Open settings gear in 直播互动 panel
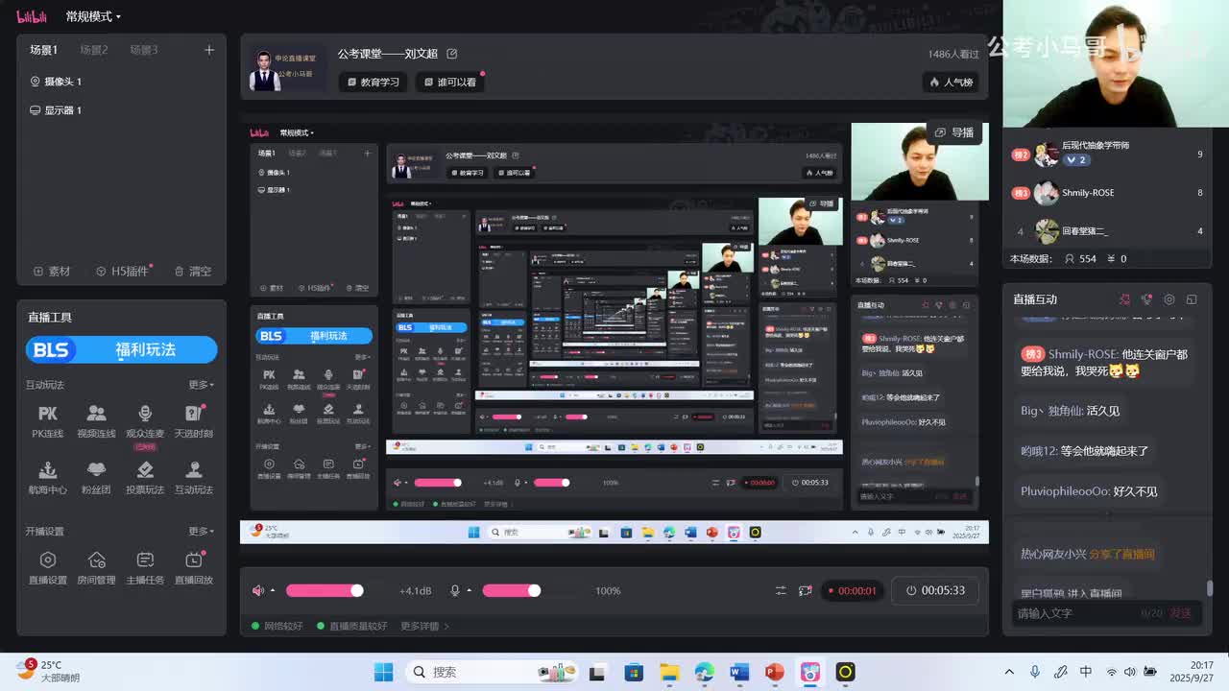The height and width of the screenshot is (691, 1229). click(x=1169, y=299)
